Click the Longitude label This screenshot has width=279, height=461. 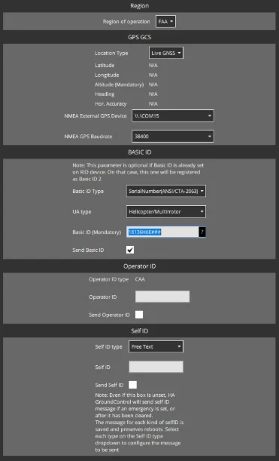pyautogui.click(x=107, y=75)
